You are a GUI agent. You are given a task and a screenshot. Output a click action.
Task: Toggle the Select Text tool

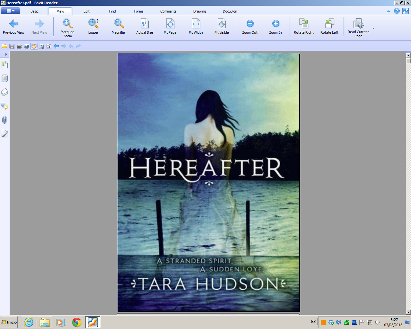(49, 46)
